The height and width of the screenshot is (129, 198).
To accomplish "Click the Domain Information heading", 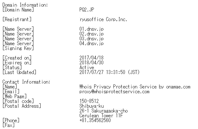I will tap(25, 5).
